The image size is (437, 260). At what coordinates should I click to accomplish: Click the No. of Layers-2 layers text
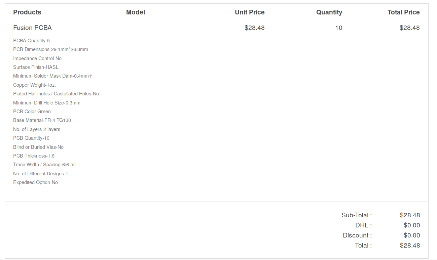coord(37,129)
